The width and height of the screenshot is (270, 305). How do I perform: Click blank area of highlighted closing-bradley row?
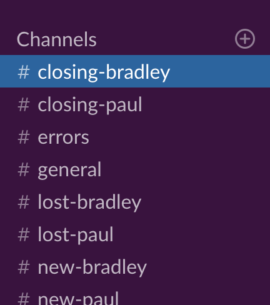[219, 71]
